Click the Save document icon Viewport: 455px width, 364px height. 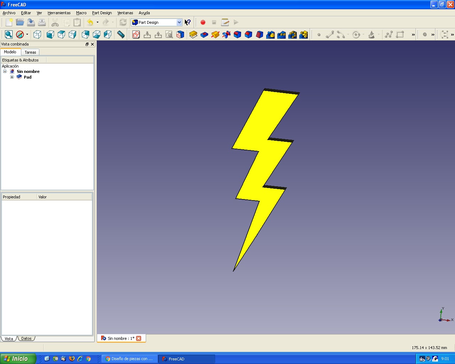click(x=31, y=22)
